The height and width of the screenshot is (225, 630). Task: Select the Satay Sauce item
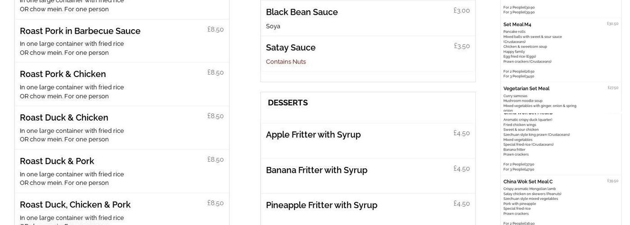(x=291, y=48)
